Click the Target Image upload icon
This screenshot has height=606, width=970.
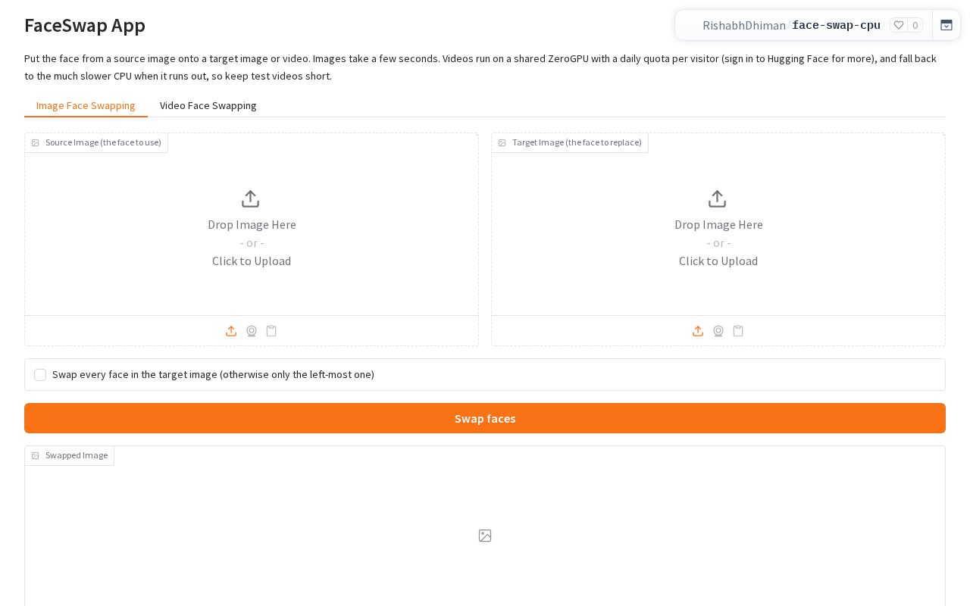[698, 331]
